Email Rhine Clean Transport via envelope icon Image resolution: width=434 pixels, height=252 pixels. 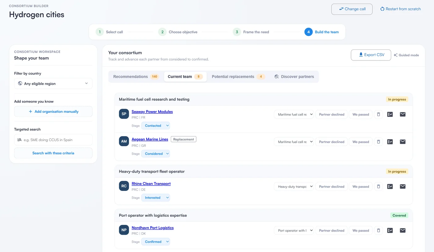pyautogui.click(x=403, y=186)
